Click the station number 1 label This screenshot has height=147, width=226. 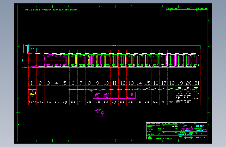[x=32, y=83]
